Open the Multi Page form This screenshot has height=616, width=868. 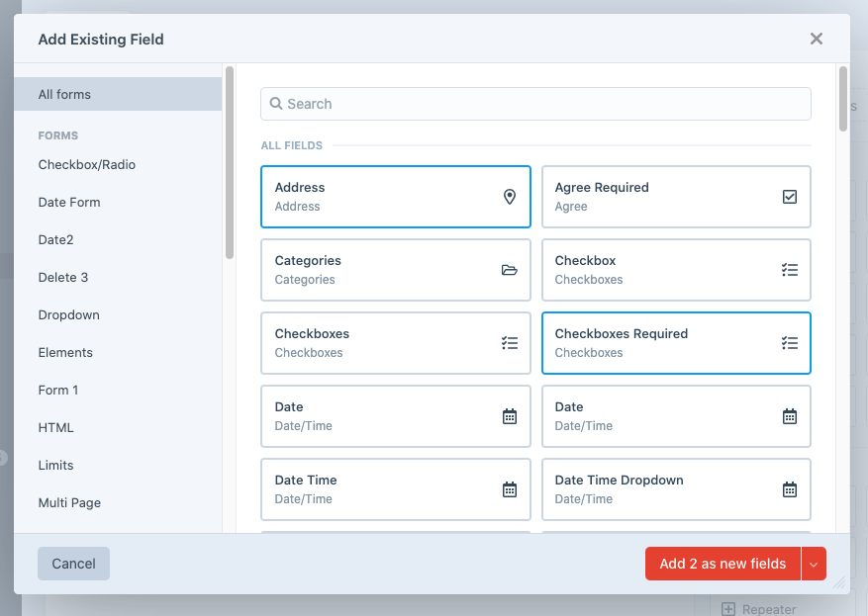[x=69, y=503]
